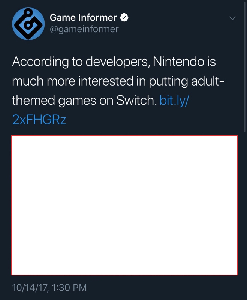Tap the 2xFHGRz link portion
The image size is (247, 300).
click(39, 120)
